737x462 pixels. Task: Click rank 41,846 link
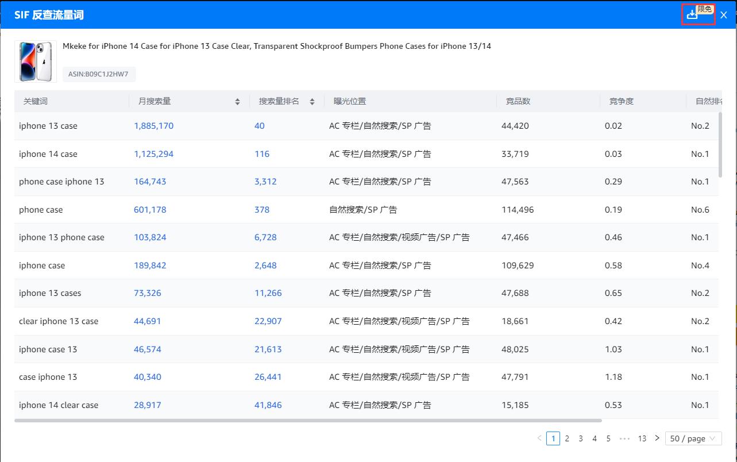(268, 405)
